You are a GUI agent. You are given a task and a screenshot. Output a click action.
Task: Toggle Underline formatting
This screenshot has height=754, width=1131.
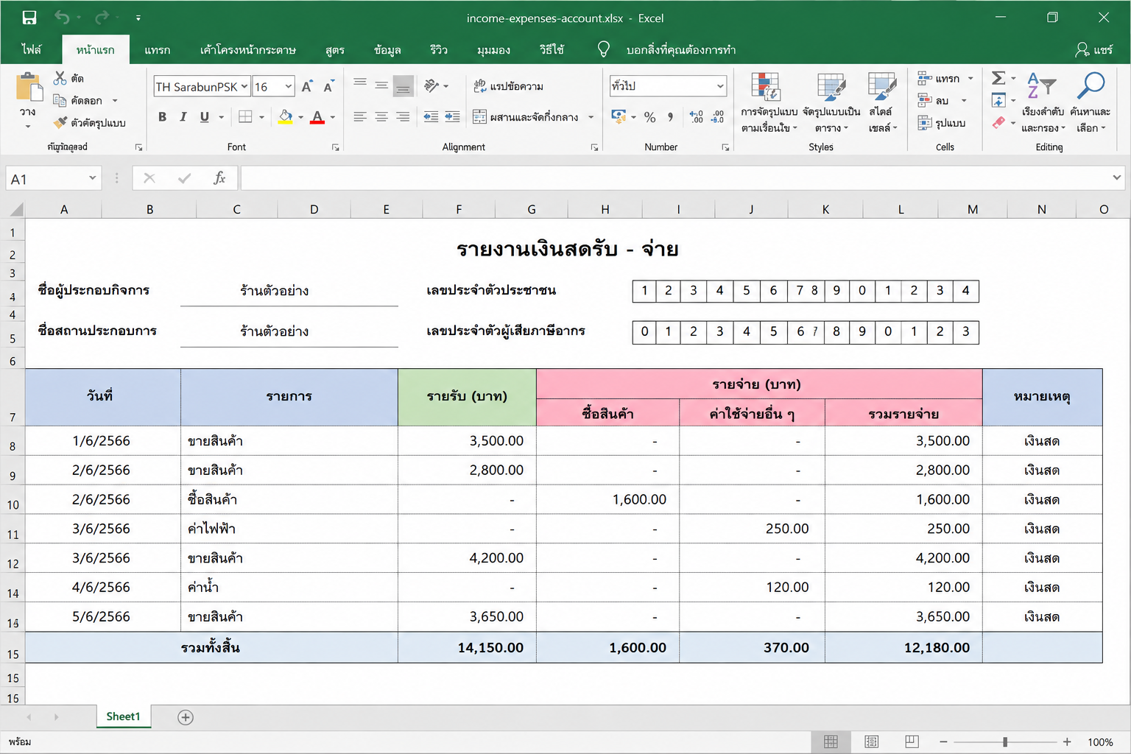click(x=205, y=117)
